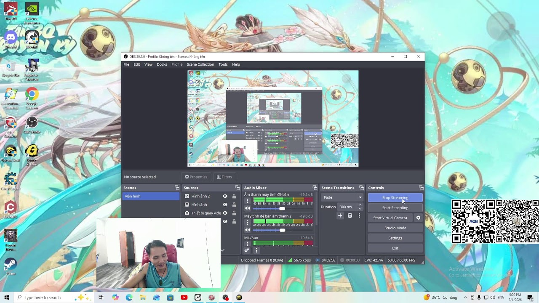Decrease transition duration with down arrow
Screen dimensions: 539x303
[x=360, y=209]
